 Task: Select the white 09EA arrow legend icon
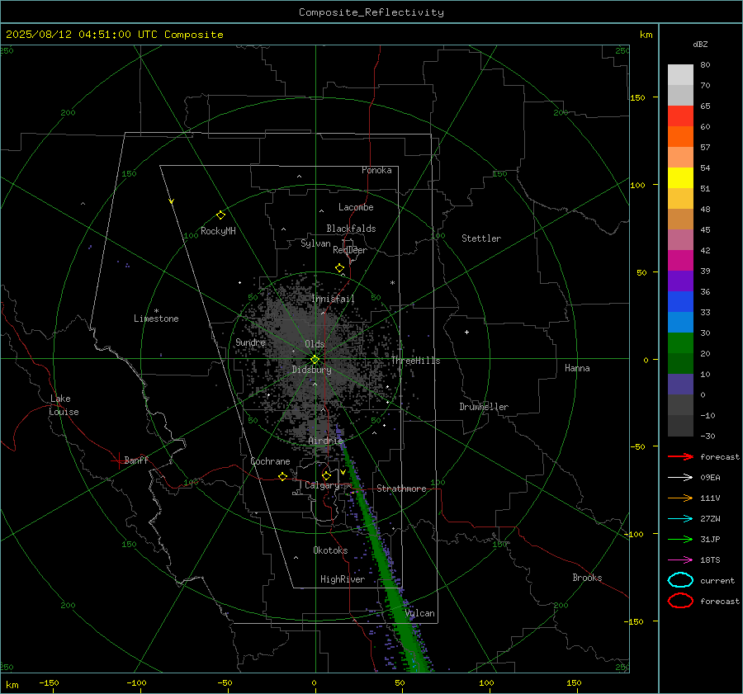point(680,477)
